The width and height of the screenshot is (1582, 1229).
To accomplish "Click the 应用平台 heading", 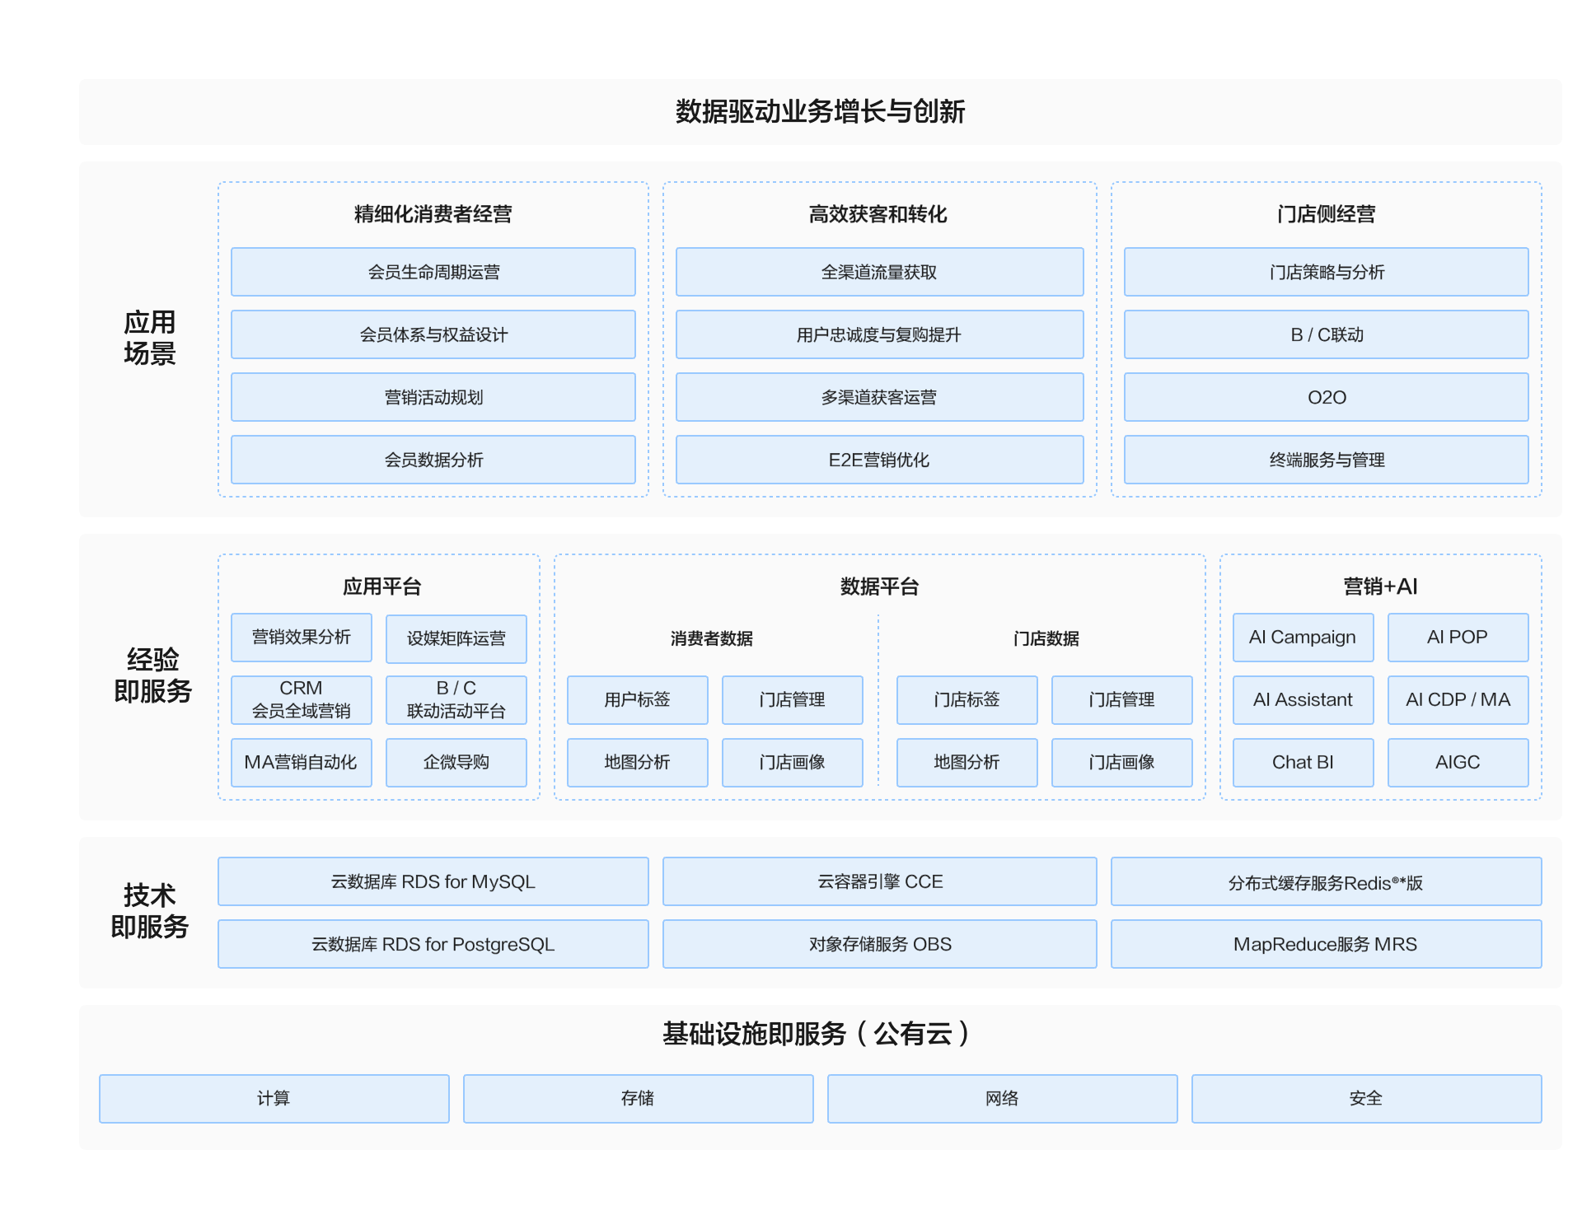I will [381, 586].
